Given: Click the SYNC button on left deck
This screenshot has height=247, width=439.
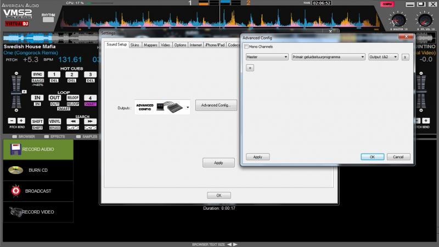Looking at the screenshot, I should [x=37, y=75].
